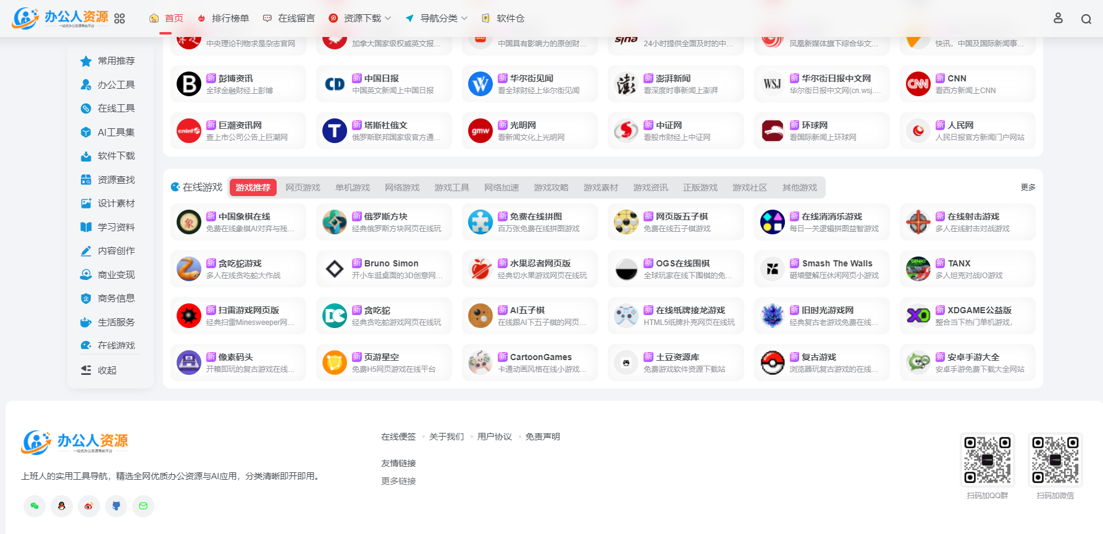Open 软件仓 in top navigation

point(503,18)
